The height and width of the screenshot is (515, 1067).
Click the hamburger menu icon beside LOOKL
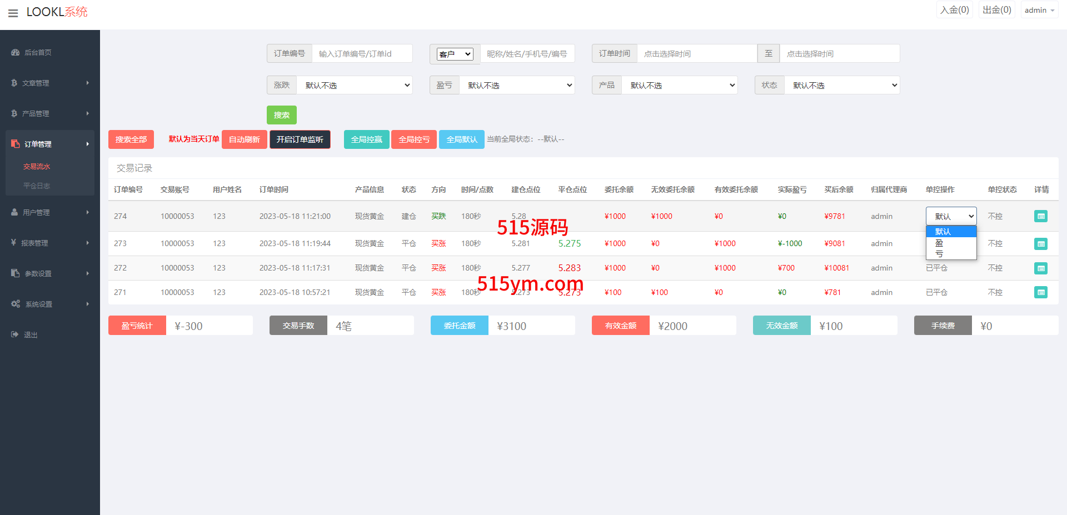pyautogui.click(x=13, y=13)
